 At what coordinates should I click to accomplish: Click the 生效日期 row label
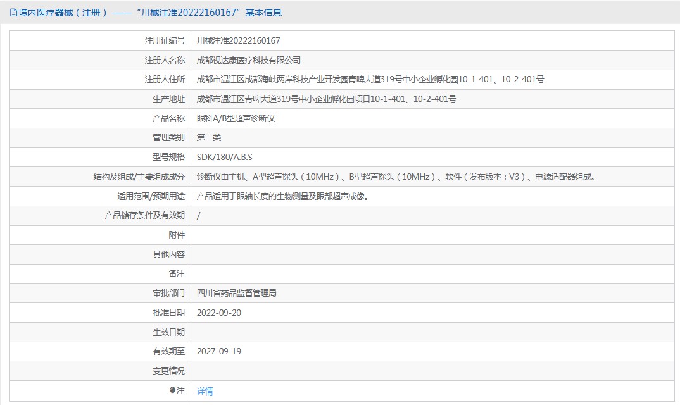tap(168, 332)
